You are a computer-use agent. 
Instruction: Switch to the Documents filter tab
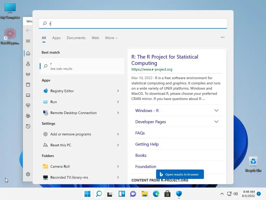tap(76, 38)
